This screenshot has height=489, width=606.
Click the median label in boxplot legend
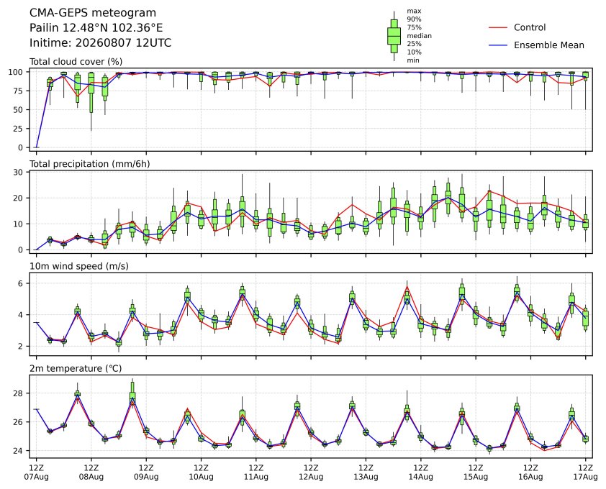click(419, 36)
